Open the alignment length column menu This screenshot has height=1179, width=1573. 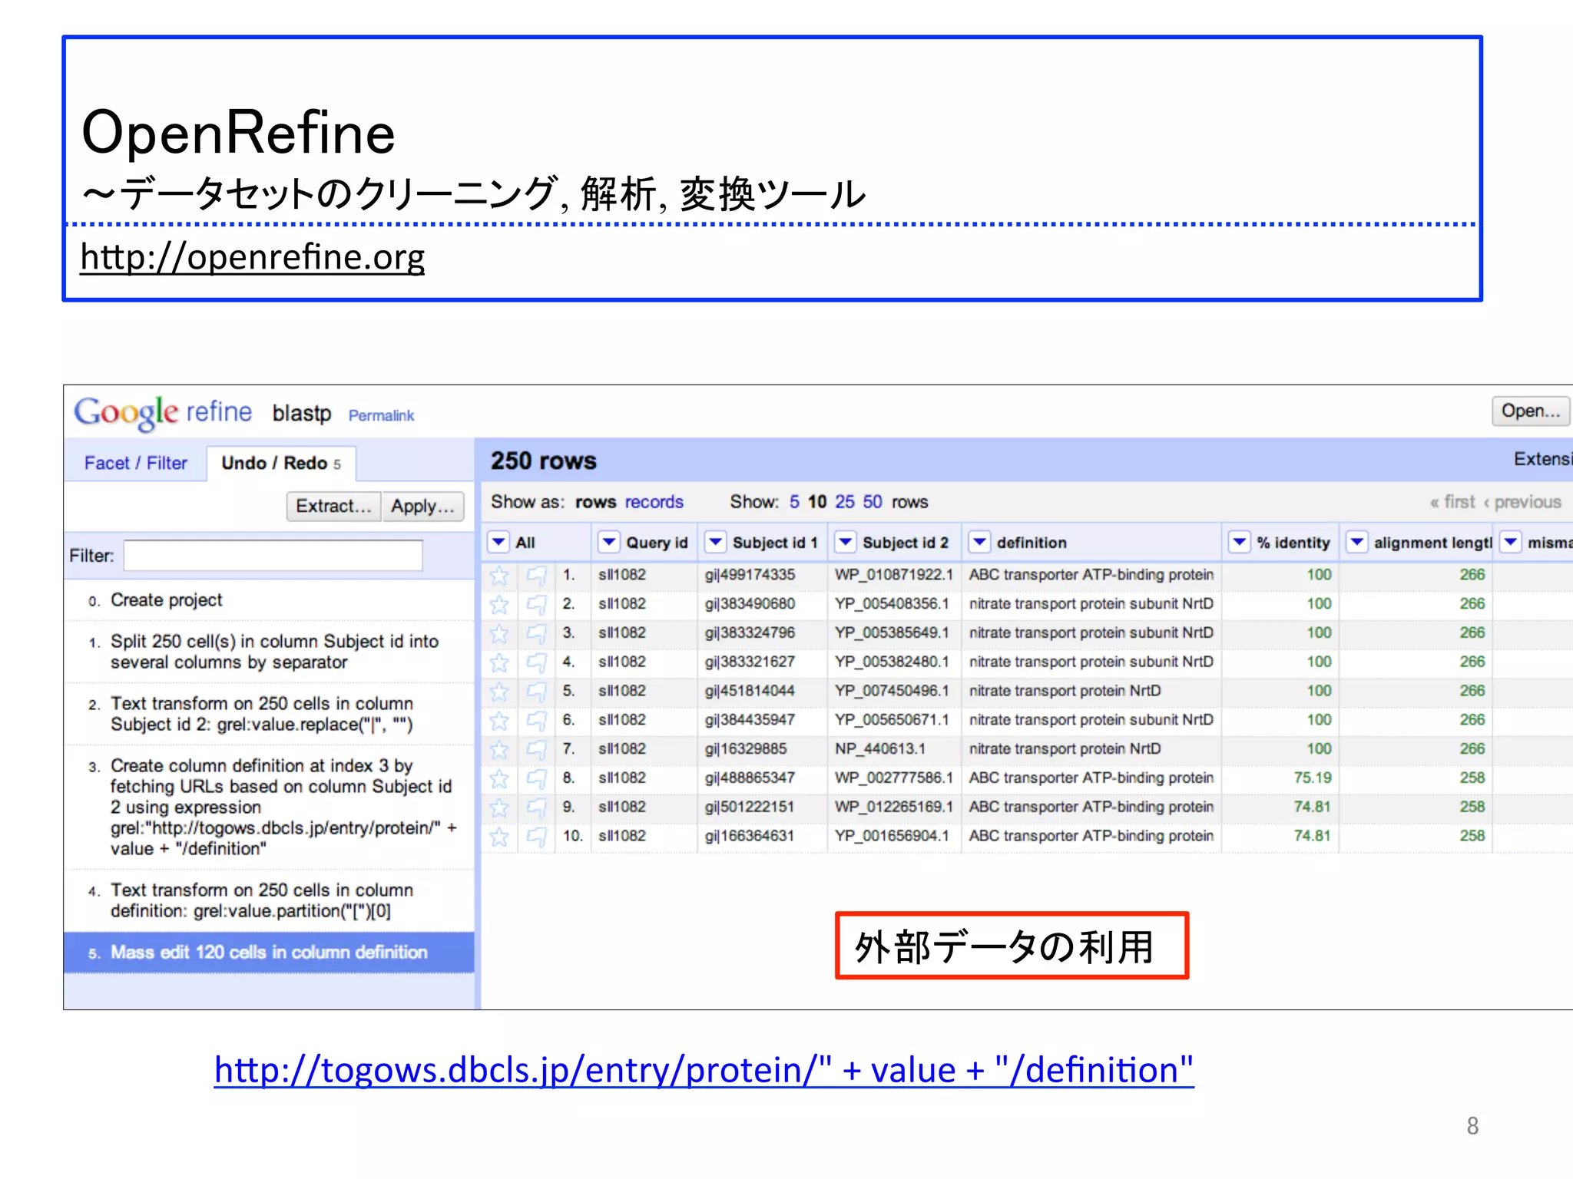[1357, 542]
